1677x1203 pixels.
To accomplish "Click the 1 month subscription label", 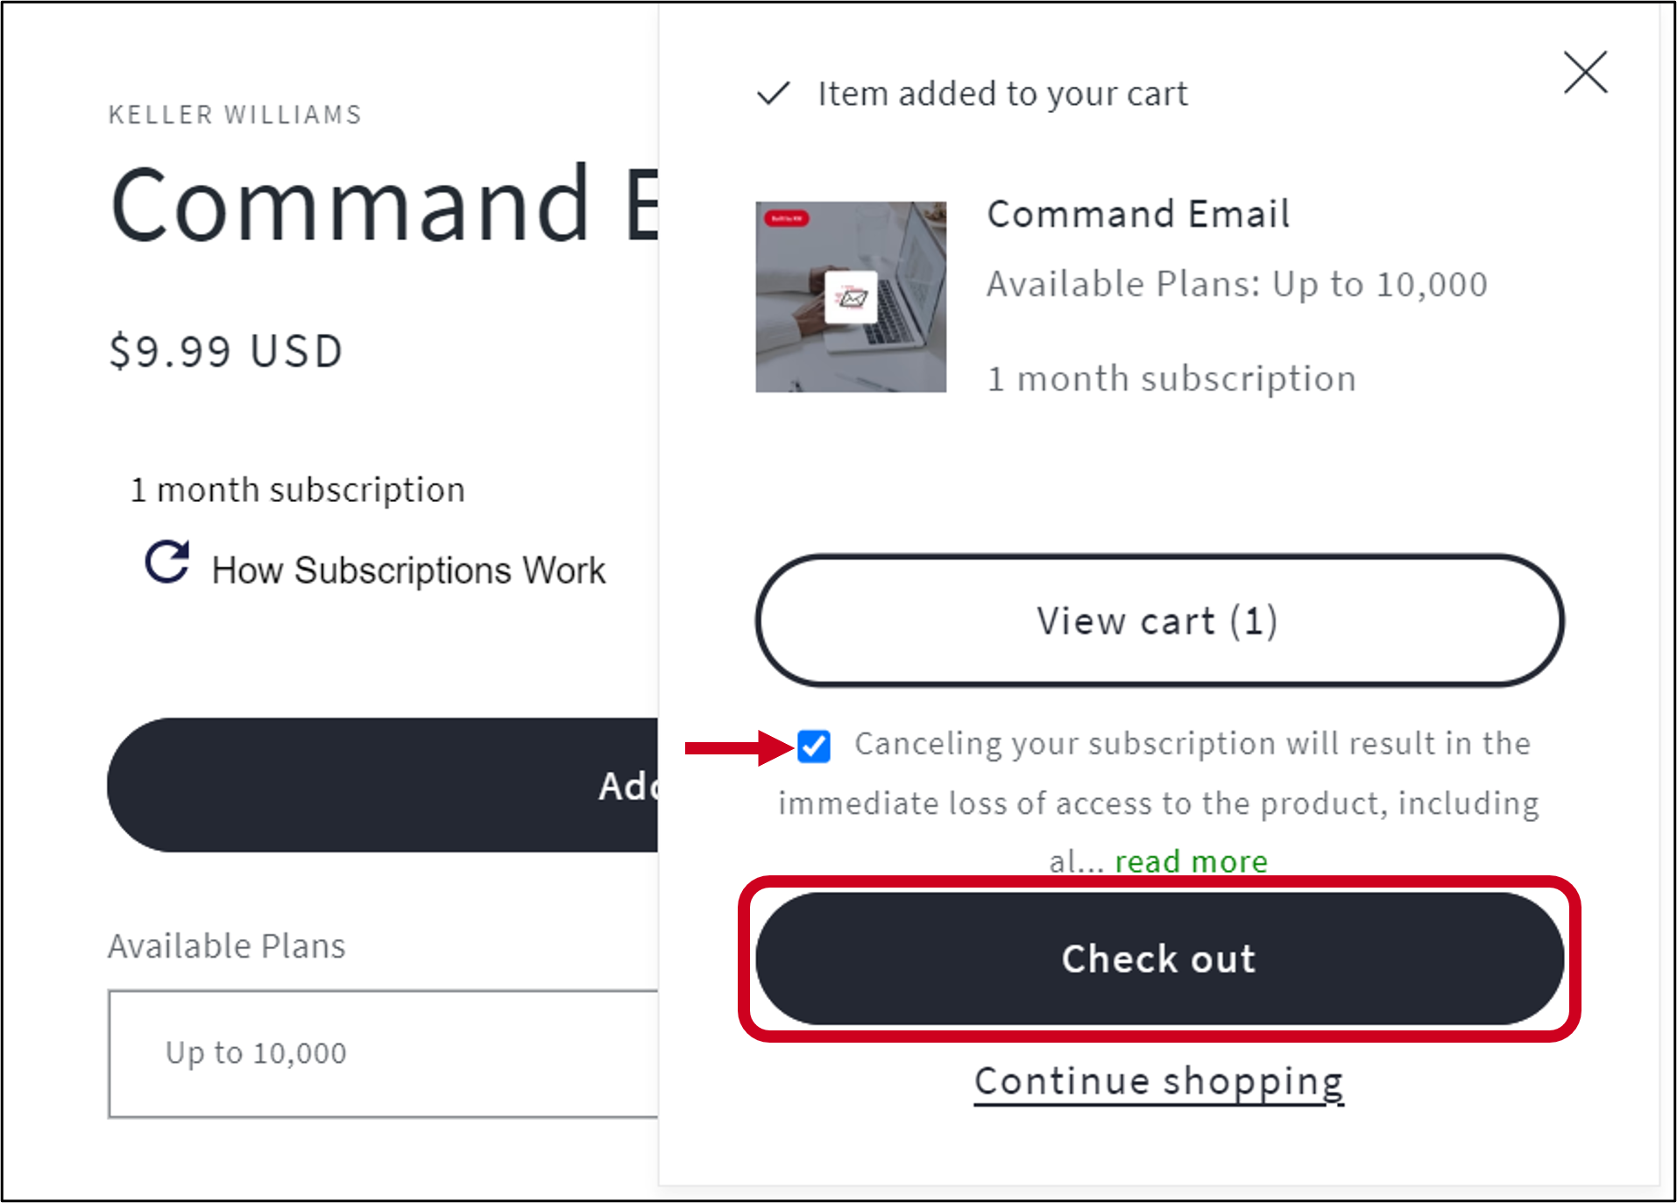I will pos(297,489).
